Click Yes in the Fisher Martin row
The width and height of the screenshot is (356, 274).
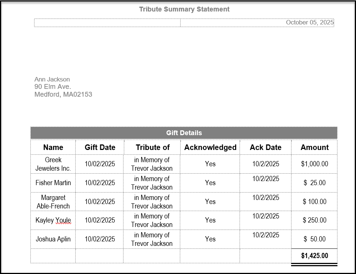(x=210, y=183)
